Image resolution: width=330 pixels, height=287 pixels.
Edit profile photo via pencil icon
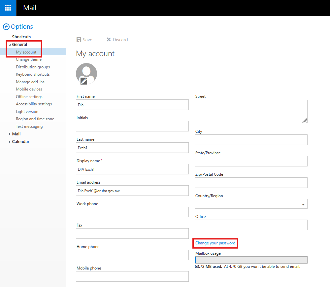(84, 81)
